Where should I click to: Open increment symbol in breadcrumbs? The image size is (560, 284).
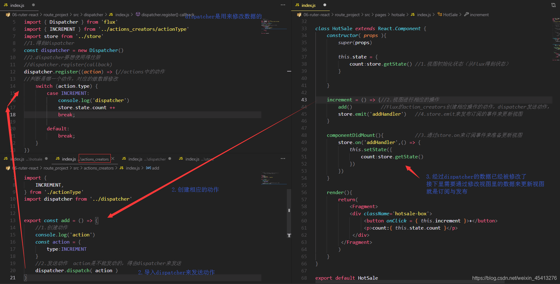coord(476,15)
